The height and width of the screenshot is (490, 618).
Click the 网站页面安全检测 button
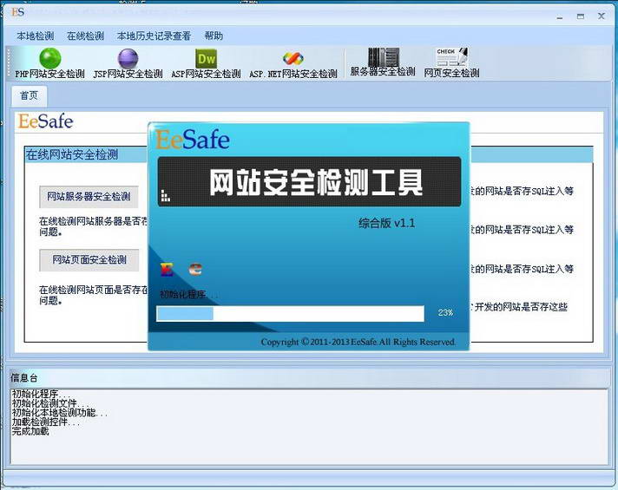[89, 260]
